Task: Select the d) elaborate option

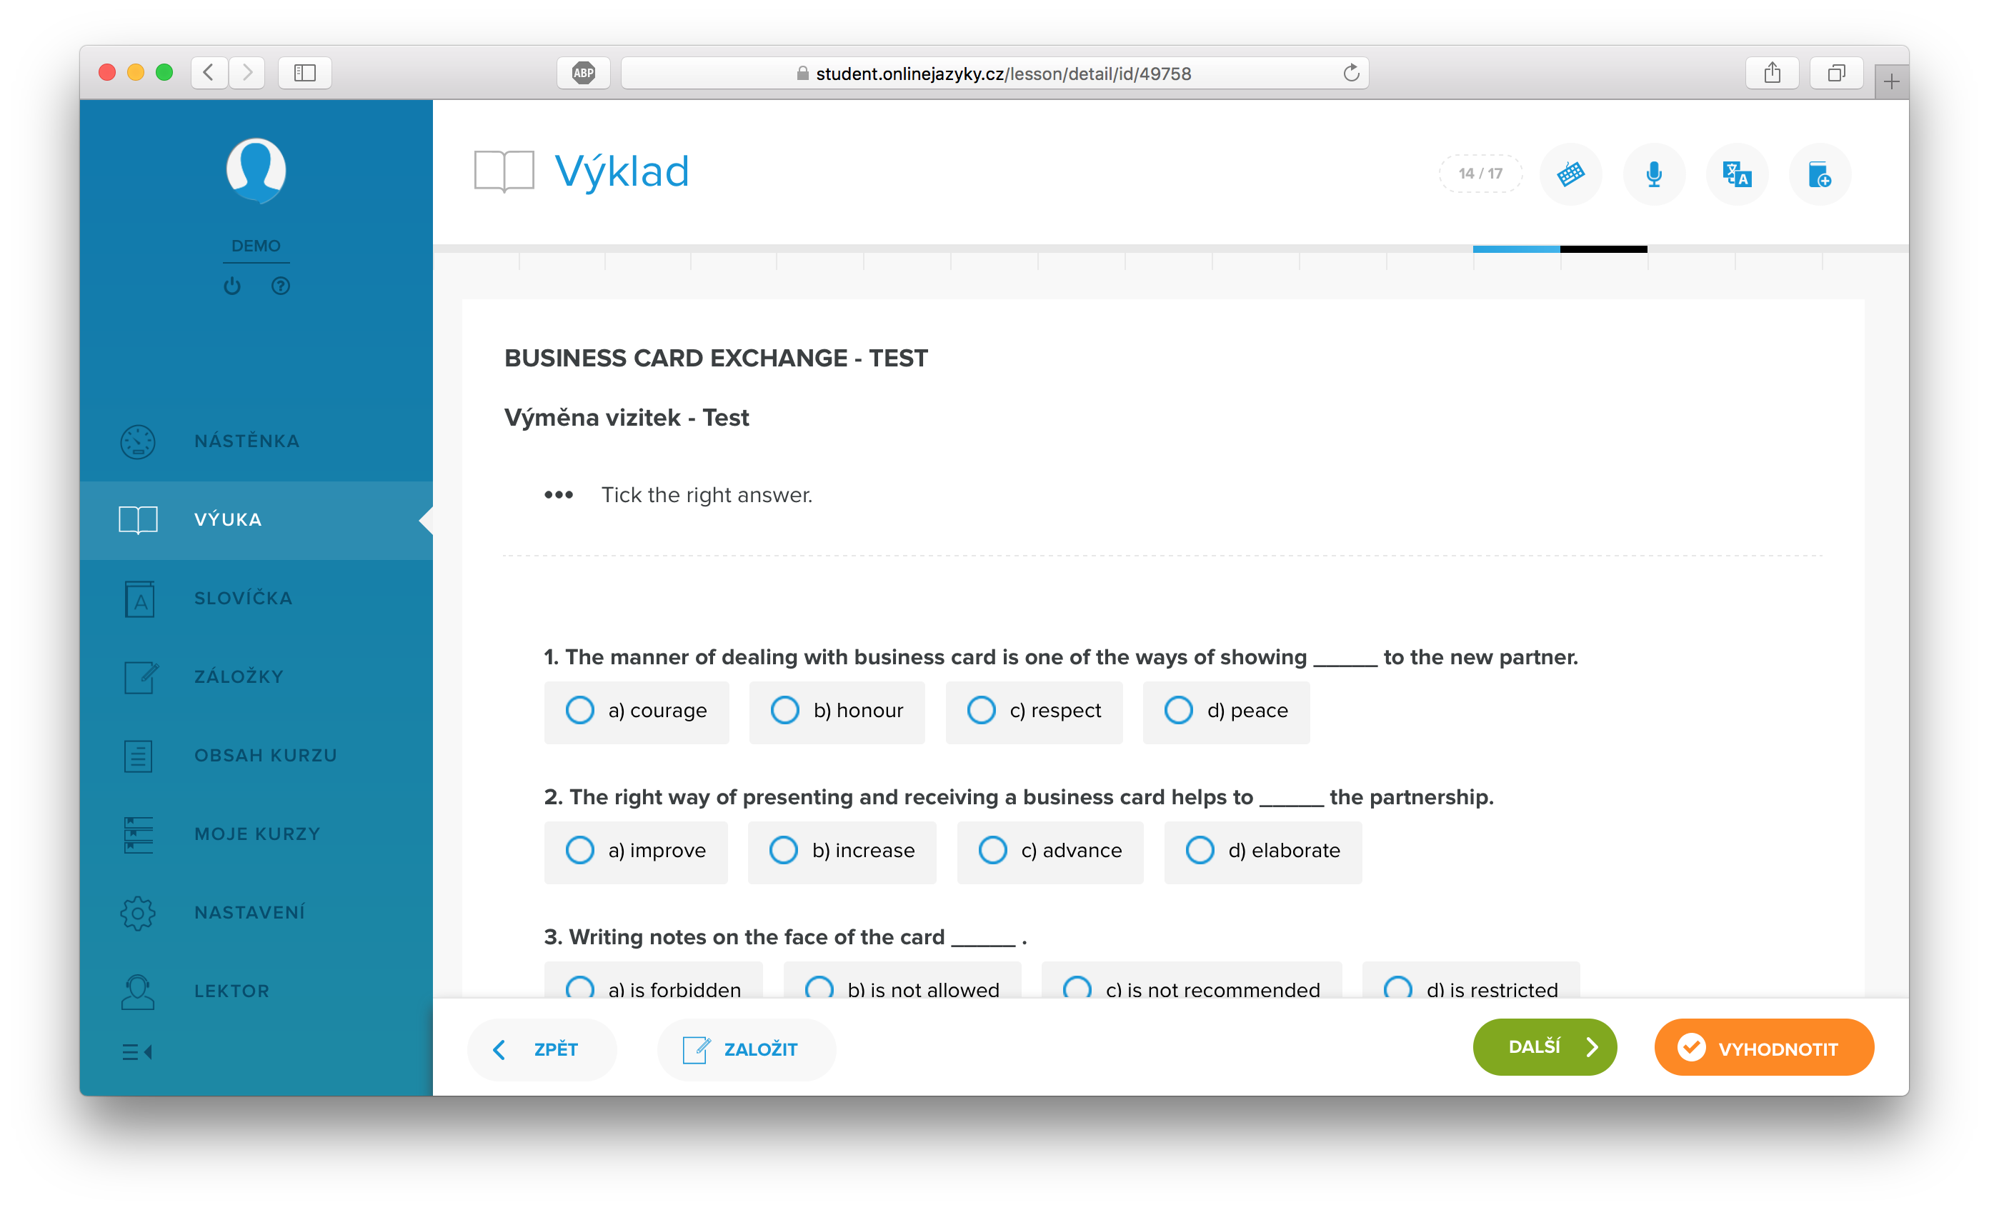Action: pos(1262,851)
